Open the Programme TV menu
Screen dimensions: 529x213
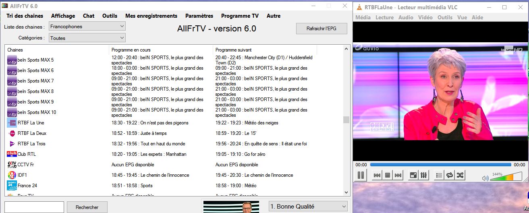[x=240, y=16]
